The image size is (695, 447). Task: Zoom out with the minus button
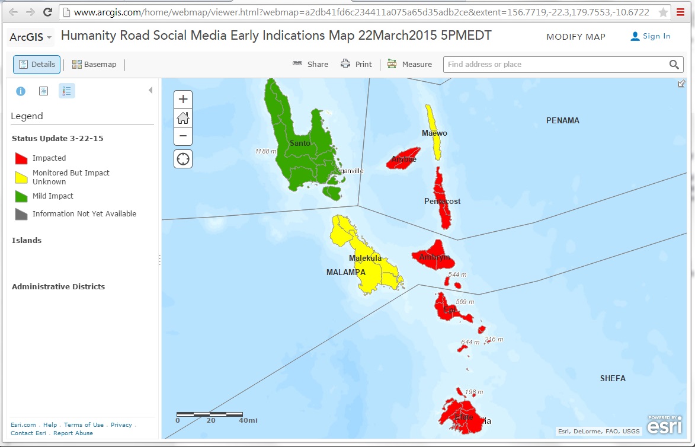pos(183,136)
